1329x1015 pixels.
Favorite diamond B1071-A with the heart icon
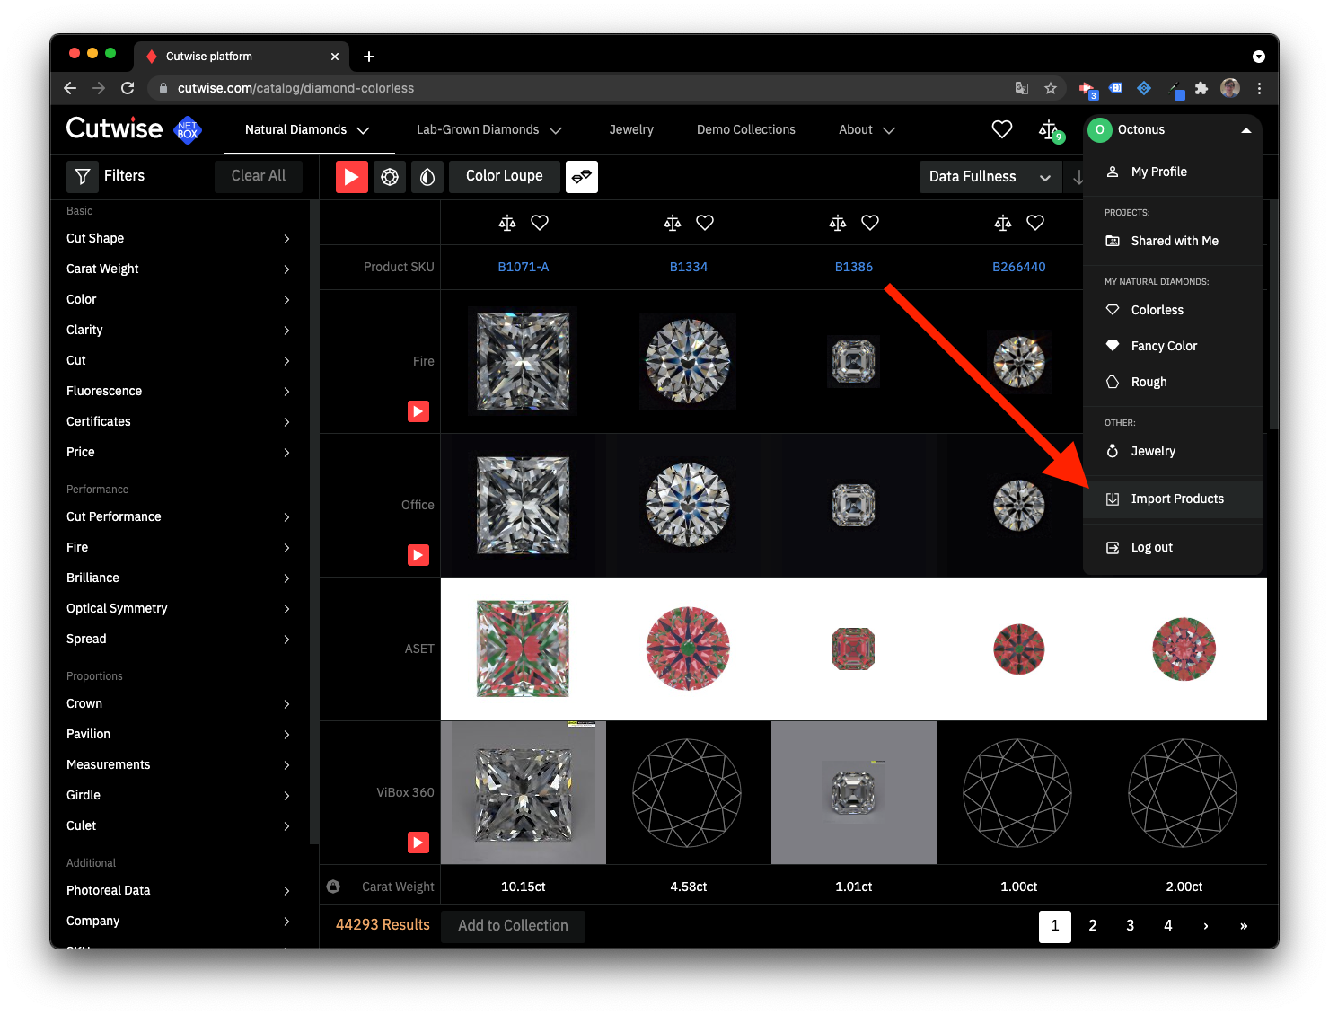pos(540,223)
